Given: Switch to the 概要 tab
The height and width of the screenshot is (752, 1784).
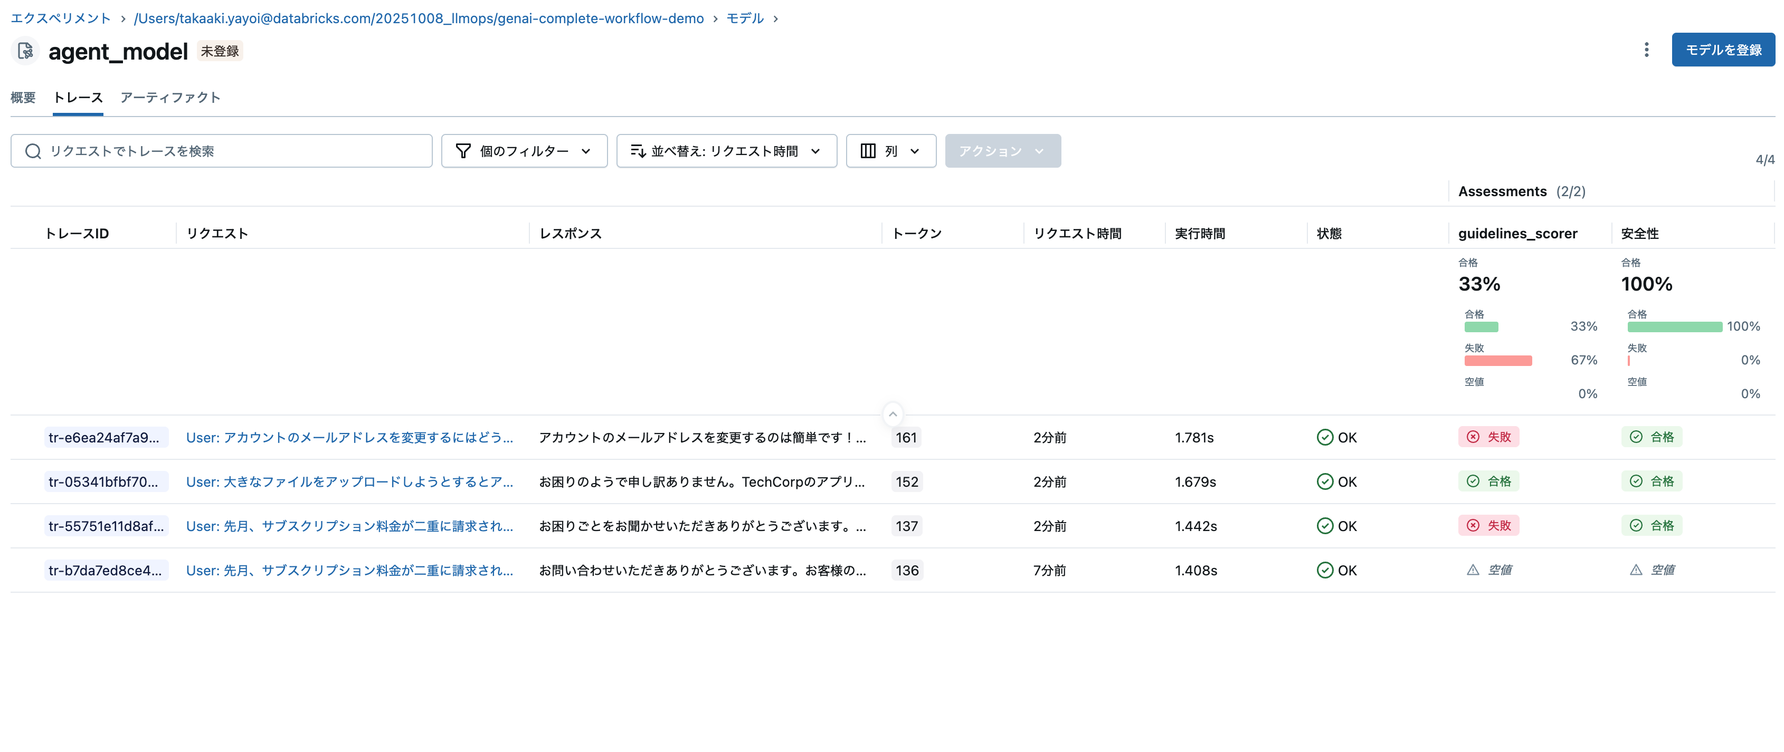Looking at the screenshot, I should pyautogui.click(x=23, y=98).
